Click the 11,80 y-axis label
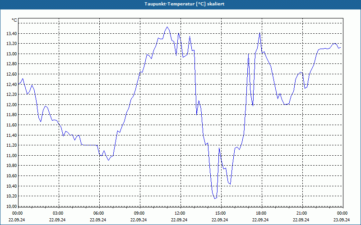 (12, 115)
